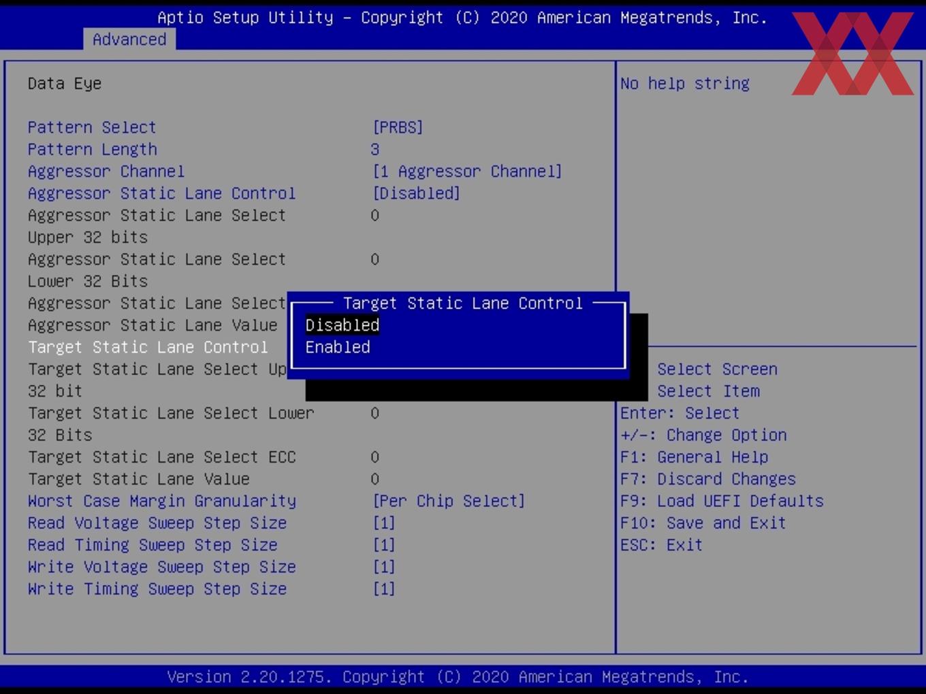Open Write Timing Sweep Step Size value

pyautogui.click(x=384, y=589)
